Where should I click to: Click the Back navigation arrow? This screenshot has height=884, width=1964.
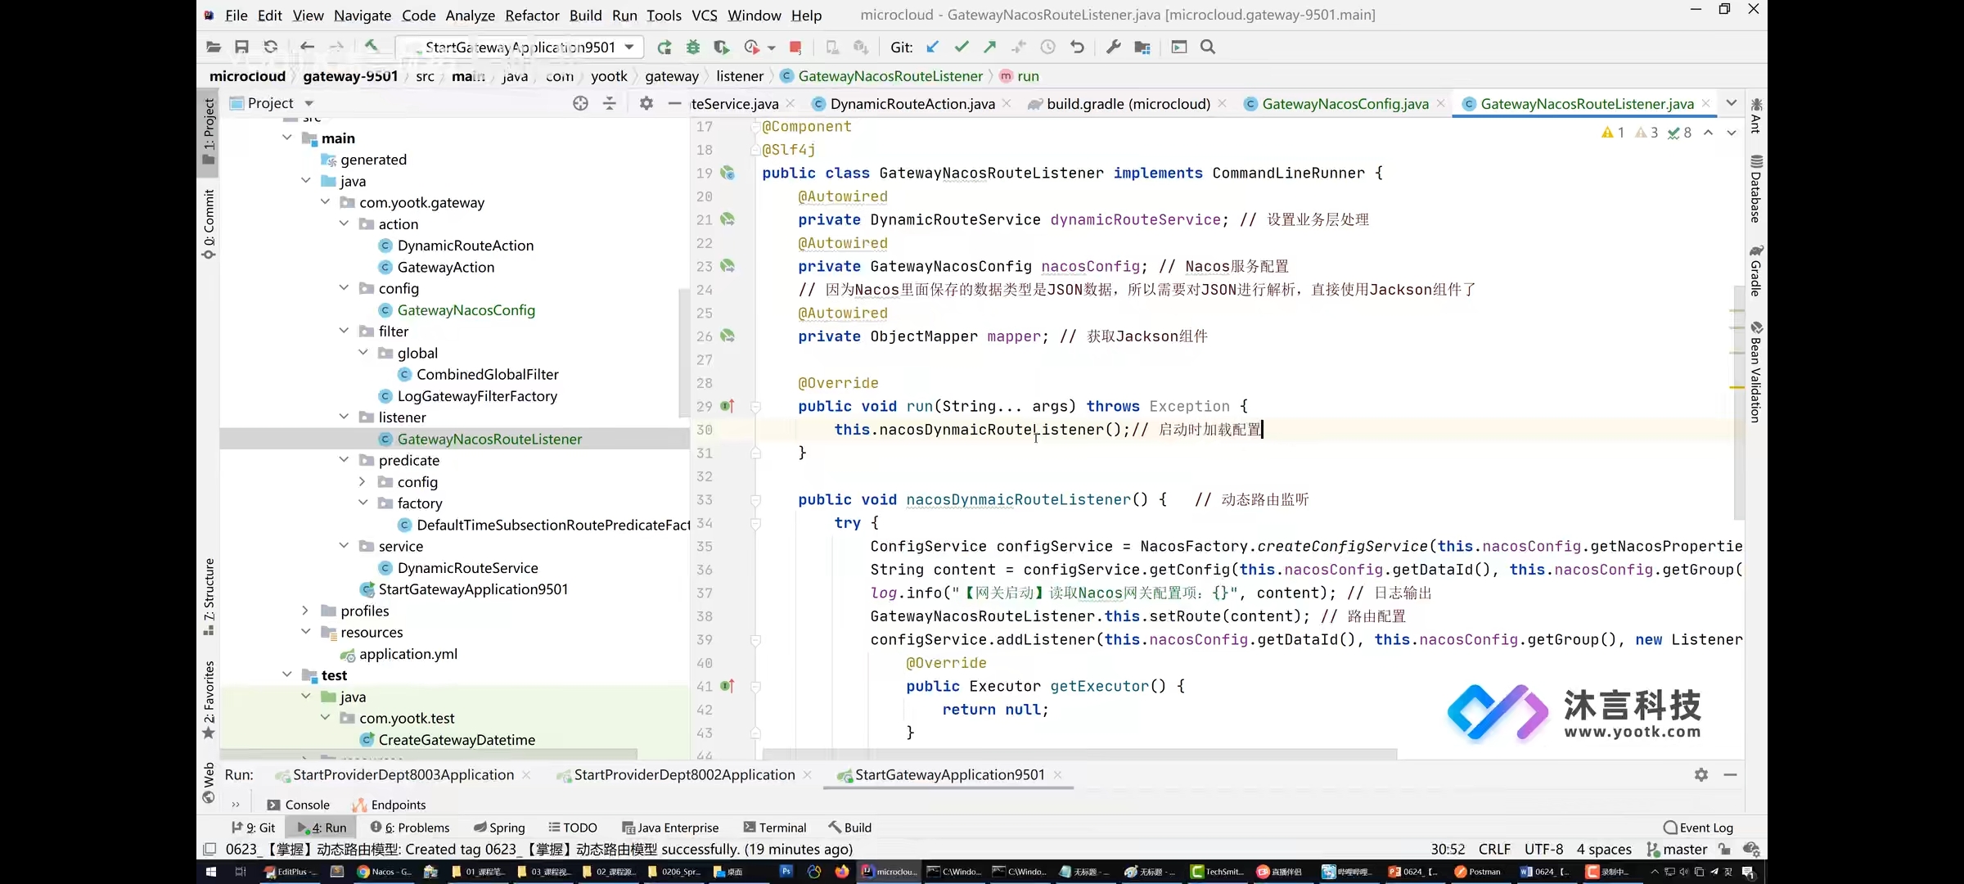tap(308, 47)
